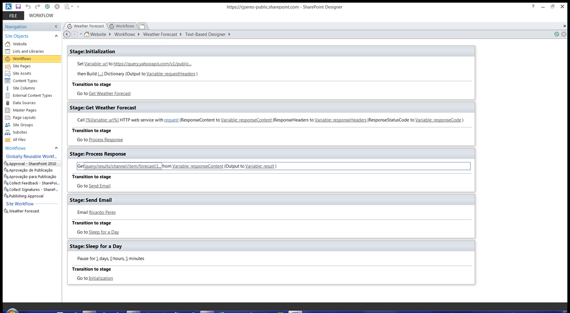Click the breadcrumb Back arrow button
Viewport: 570px width, 313px height.
click(x=67, y=34)
